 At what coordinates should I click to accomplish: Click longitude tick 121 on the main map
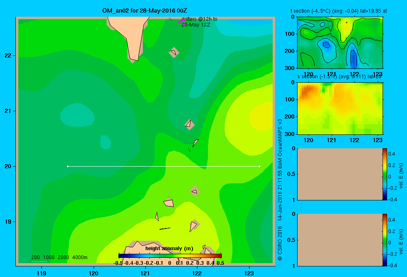click(145, 273)
